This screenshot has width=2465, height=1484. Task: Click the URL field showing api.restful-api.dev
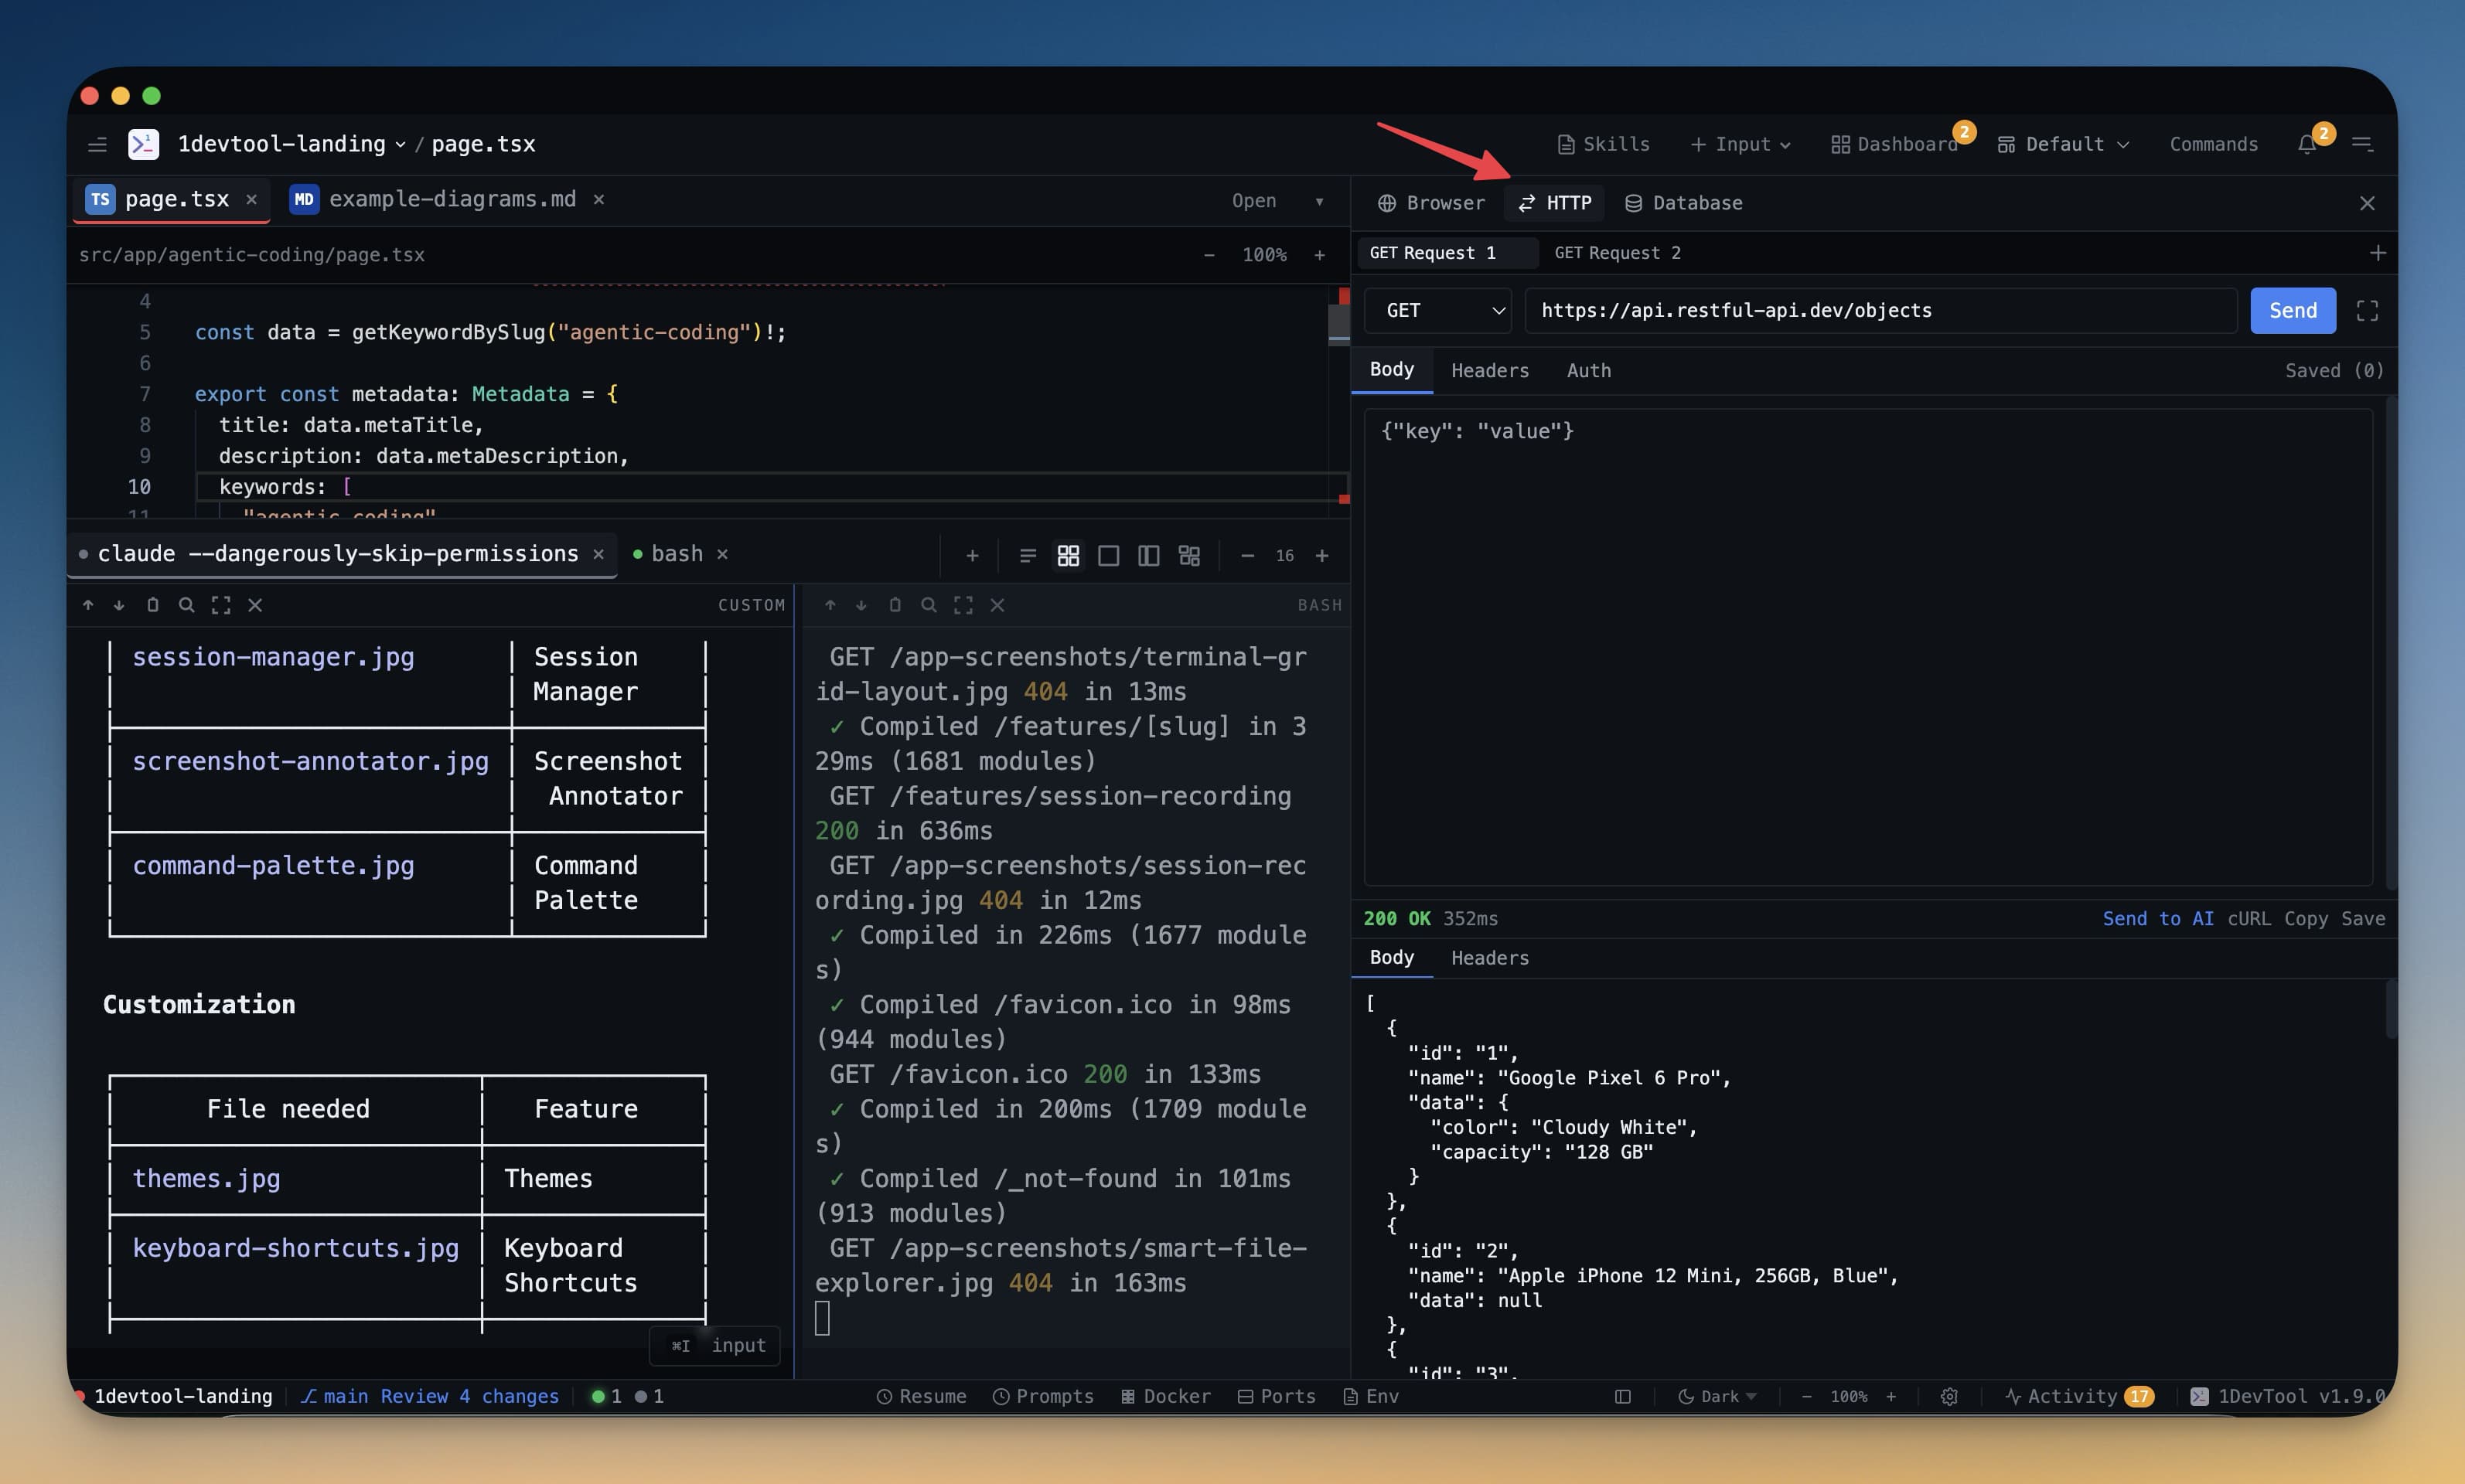coord(1879,310)
